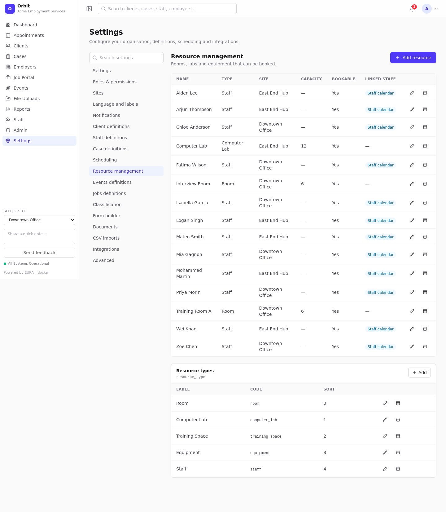This screenshot has height=512, width=446.
Task: Open Appointments in the sidebar
Action: point(39,35)
